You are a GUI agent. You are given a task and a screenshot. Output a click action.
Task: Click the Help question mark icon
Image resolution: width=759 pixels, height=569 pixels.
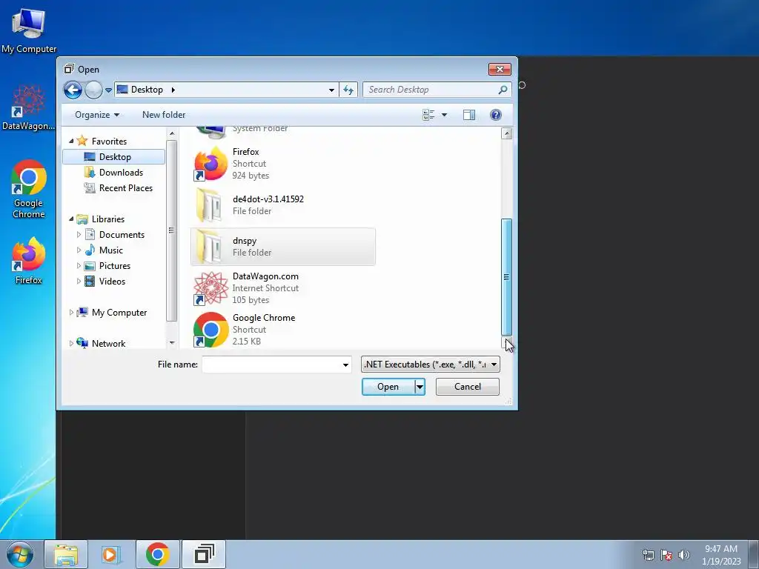[496, 115]
